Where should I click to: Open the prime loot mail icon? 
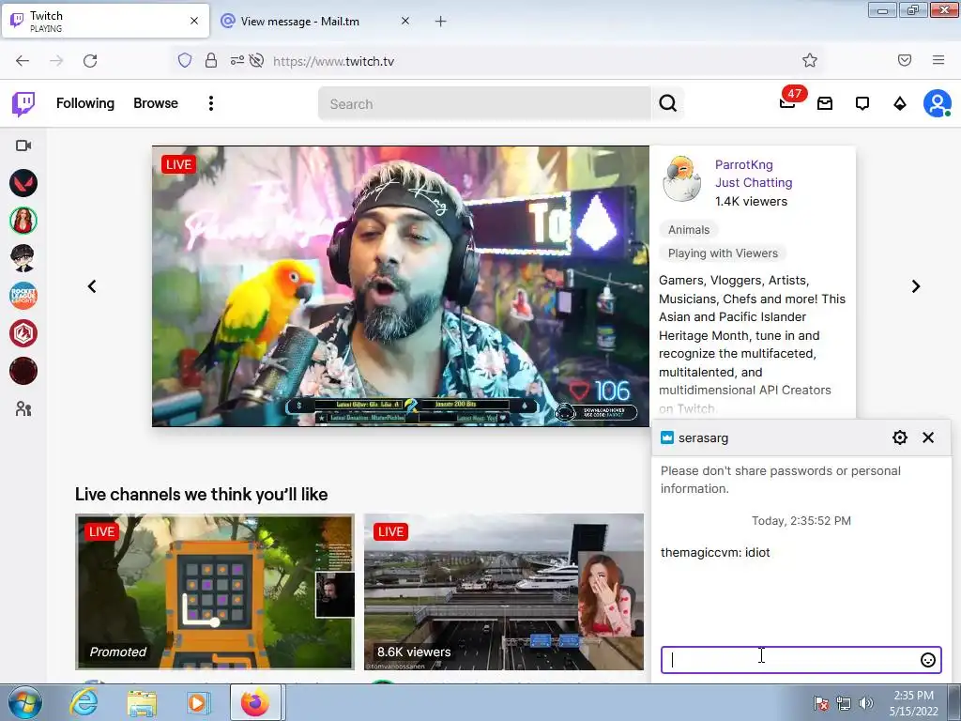[x=825, y=103]
